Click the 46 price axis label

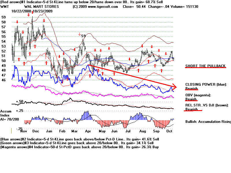[x=3, y=80]
